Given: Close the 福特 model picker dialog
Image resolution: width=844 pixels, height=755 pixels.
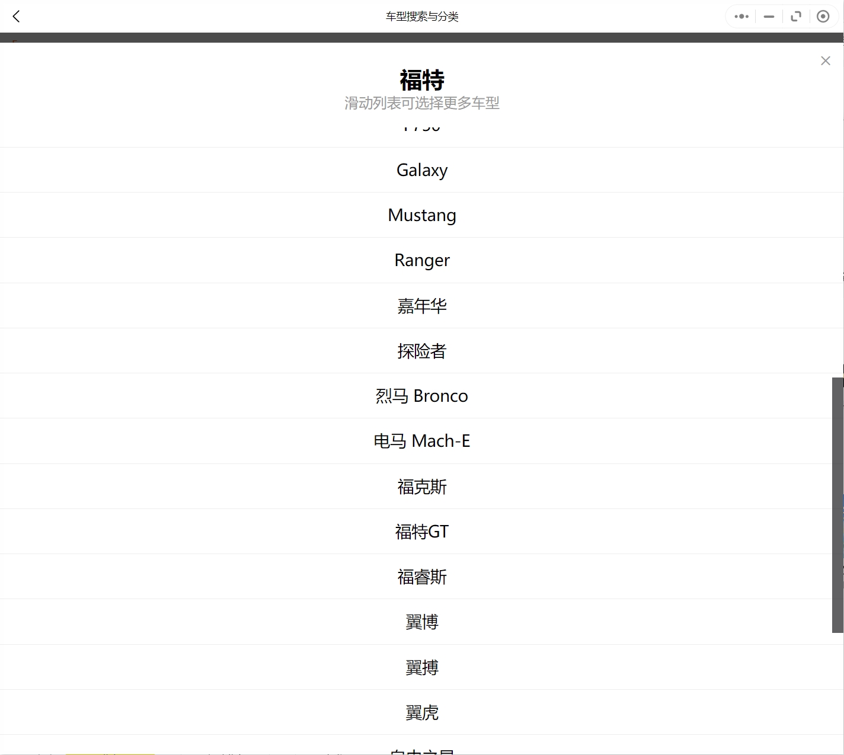Looking at the screenshot, I should pyautogui.click(x=826, y=60).
